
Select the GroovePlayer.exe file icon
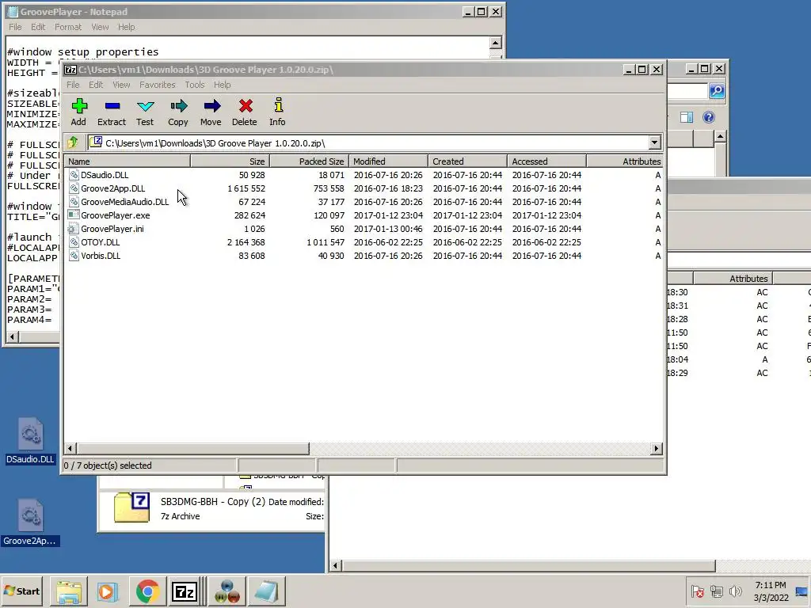(74, 215)
